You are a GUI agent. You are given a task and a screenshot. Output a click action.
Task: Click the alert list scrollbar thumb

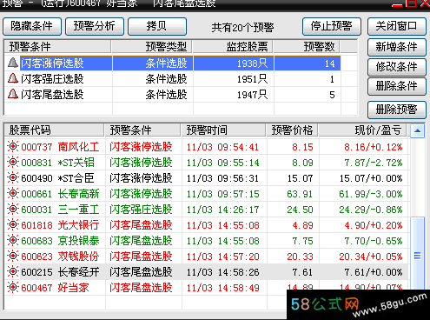pyautogui.click(x=417, y=256)
